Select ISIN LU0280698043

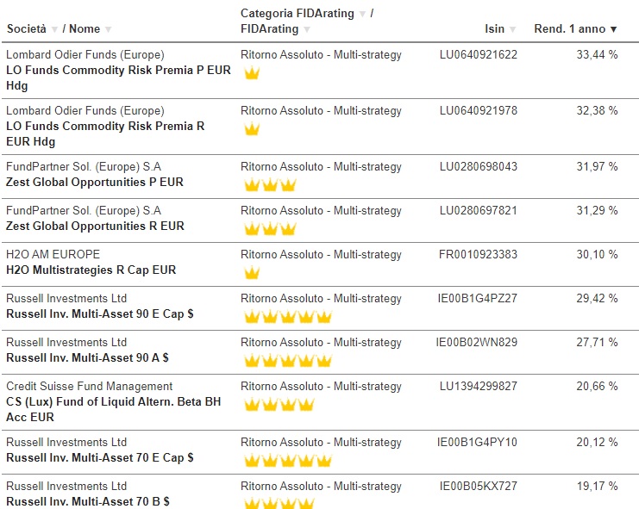pyautogui.click(x=478, y=166)
